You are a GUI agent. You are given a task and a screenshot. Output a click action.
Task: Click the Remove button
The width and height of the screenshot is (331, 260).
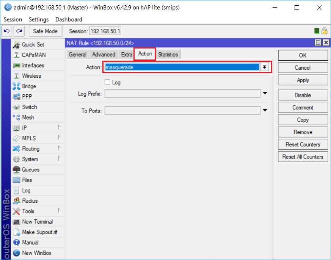click(303, 132)
